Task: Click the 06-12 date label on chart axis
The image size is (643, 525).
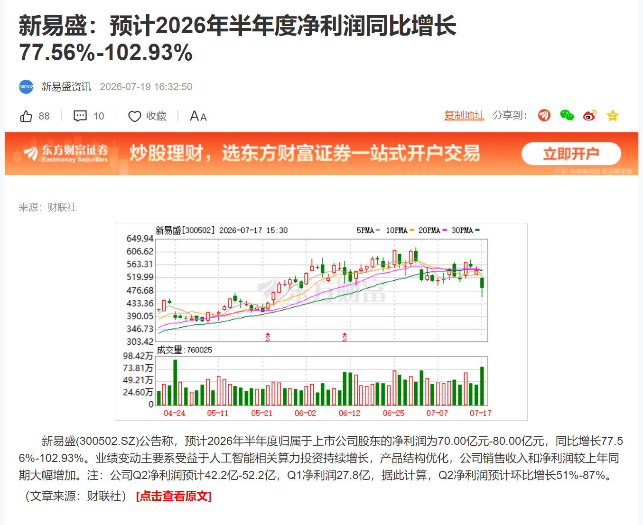Action: 349,413
